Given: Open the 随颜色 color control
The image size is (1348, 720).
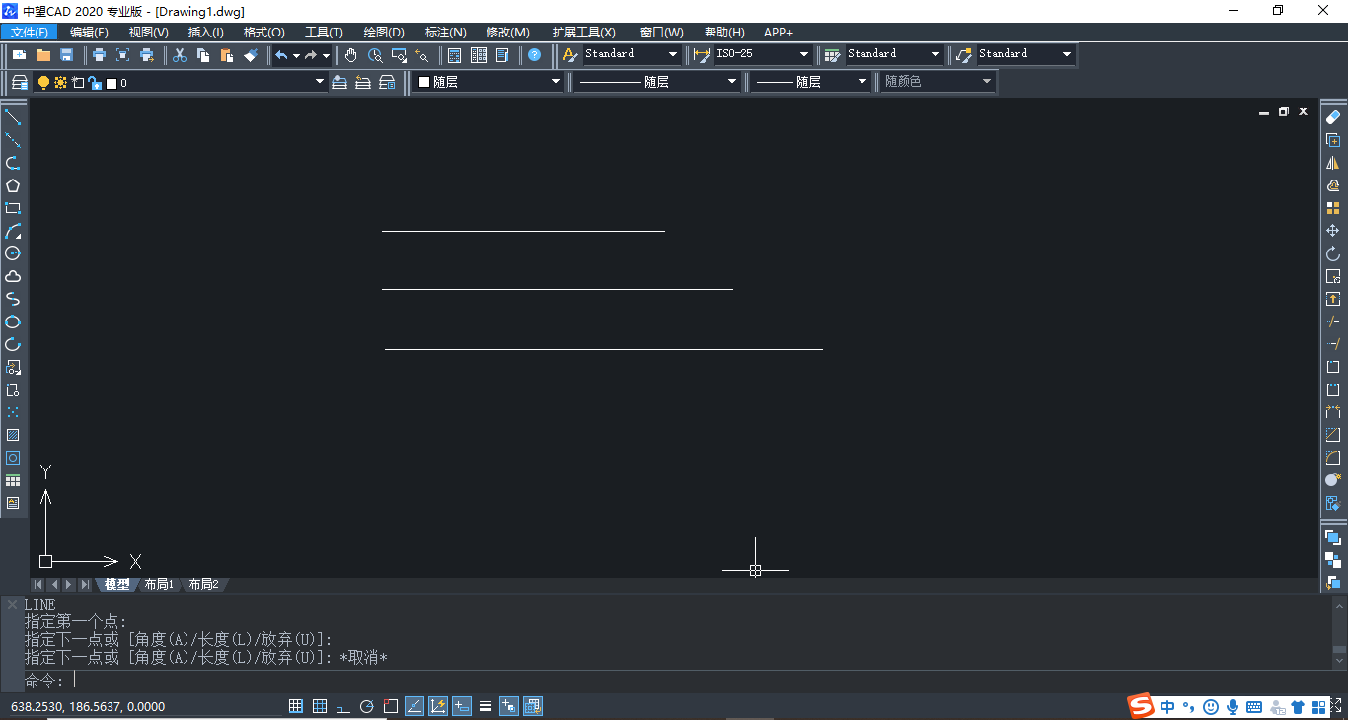Looking at the screenshot, I should coord(988,82).
